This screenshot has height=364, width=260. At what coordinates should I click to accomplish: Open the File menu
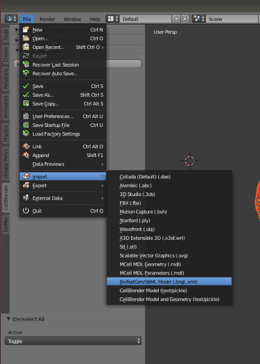click(x=27, y=19)
